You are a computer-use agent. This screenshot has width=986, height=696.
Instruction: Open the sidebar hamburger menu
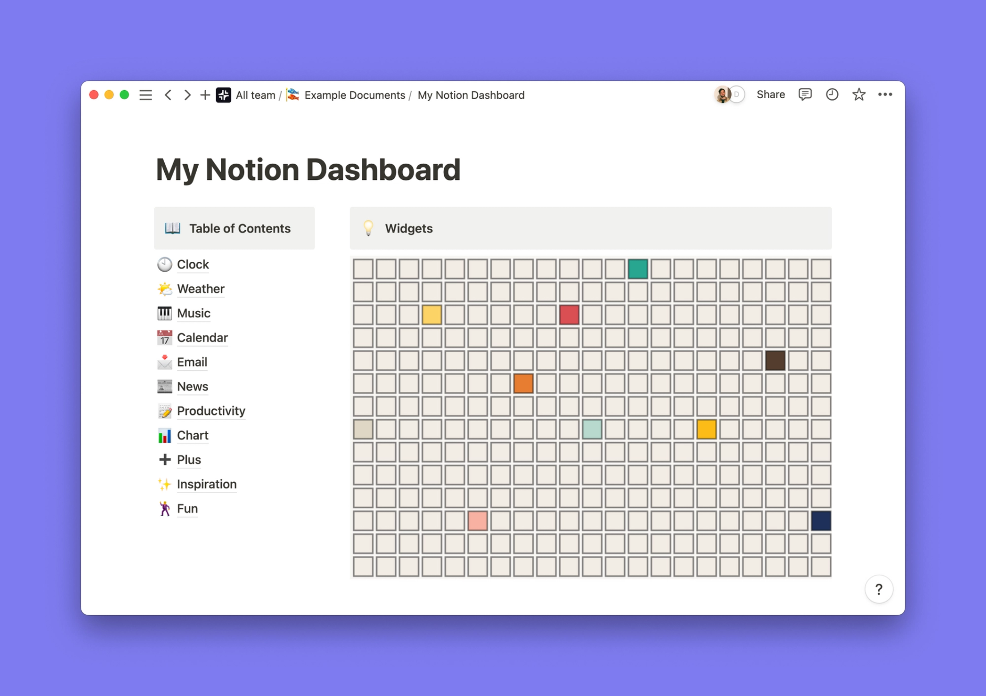pos(145,95)
